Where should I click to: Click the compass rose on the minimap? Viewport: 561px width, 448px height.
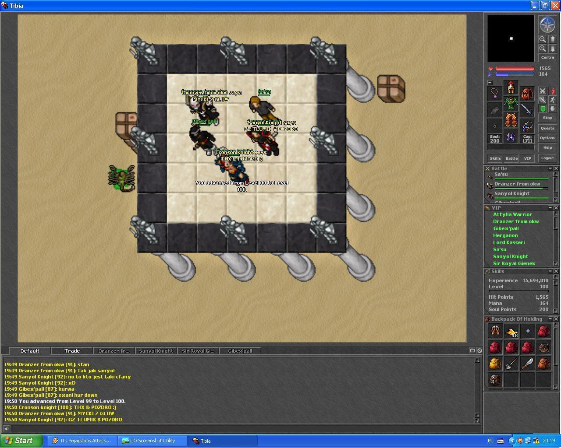(547, 25)
